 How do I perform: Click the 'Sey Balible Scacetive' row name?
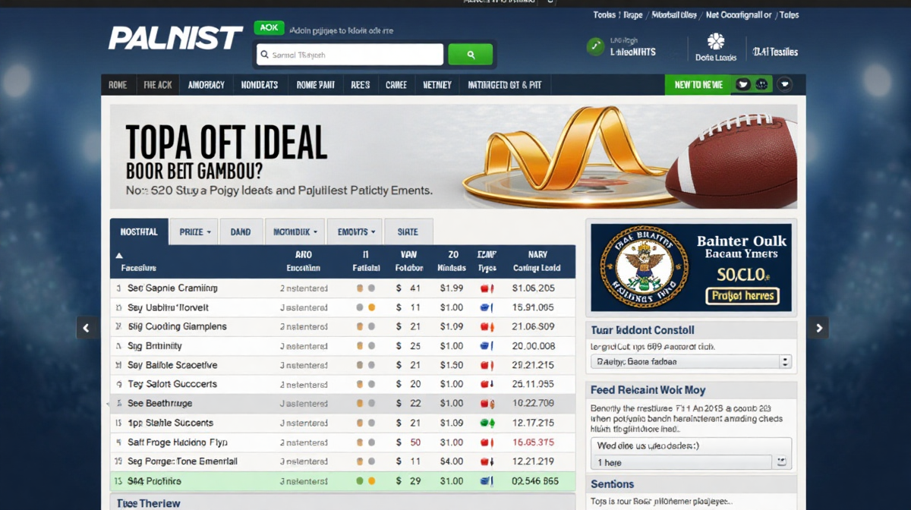tap(172, 365)
